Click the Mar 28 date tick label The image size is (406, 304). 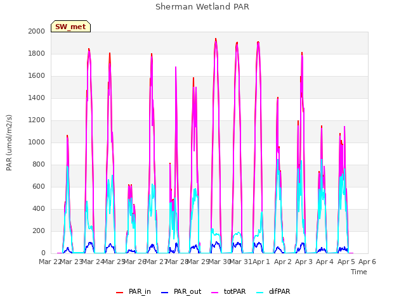pos(177,262)
